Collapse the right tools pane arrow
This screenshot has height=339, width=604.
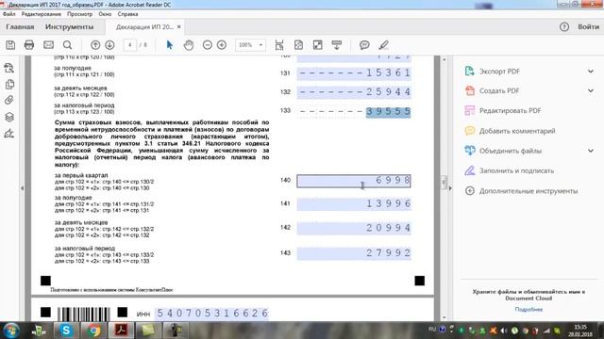450,188
